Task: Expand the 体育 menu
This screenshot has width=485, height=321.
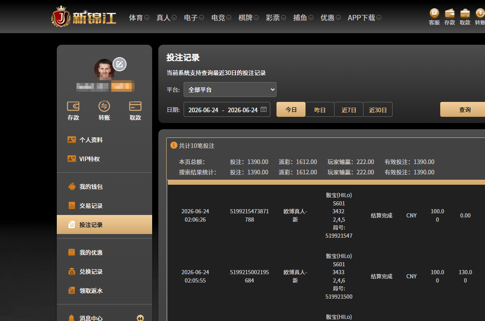Action: (x=139, y=18)
